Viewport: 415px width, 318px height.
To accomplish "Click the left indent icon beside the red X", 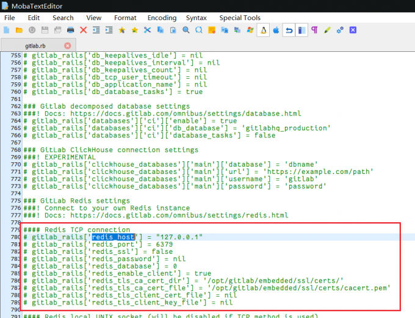I will click(96, 30).
